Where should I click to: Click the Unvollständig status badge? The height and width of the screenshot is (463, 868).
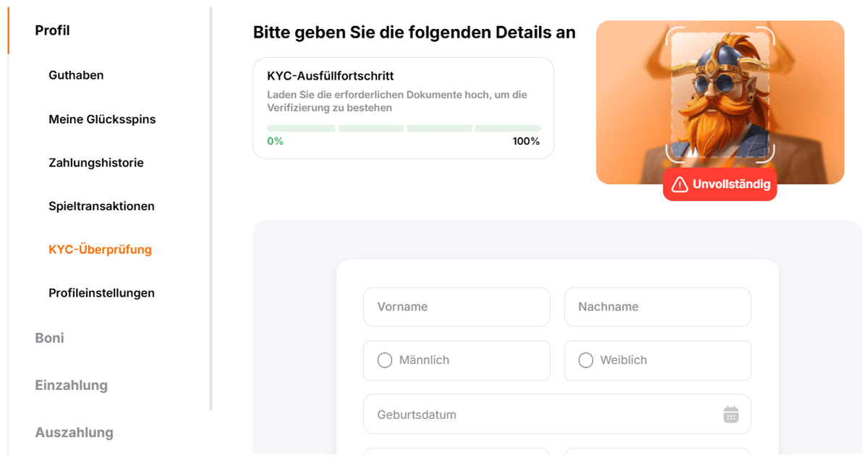(720, 184)
